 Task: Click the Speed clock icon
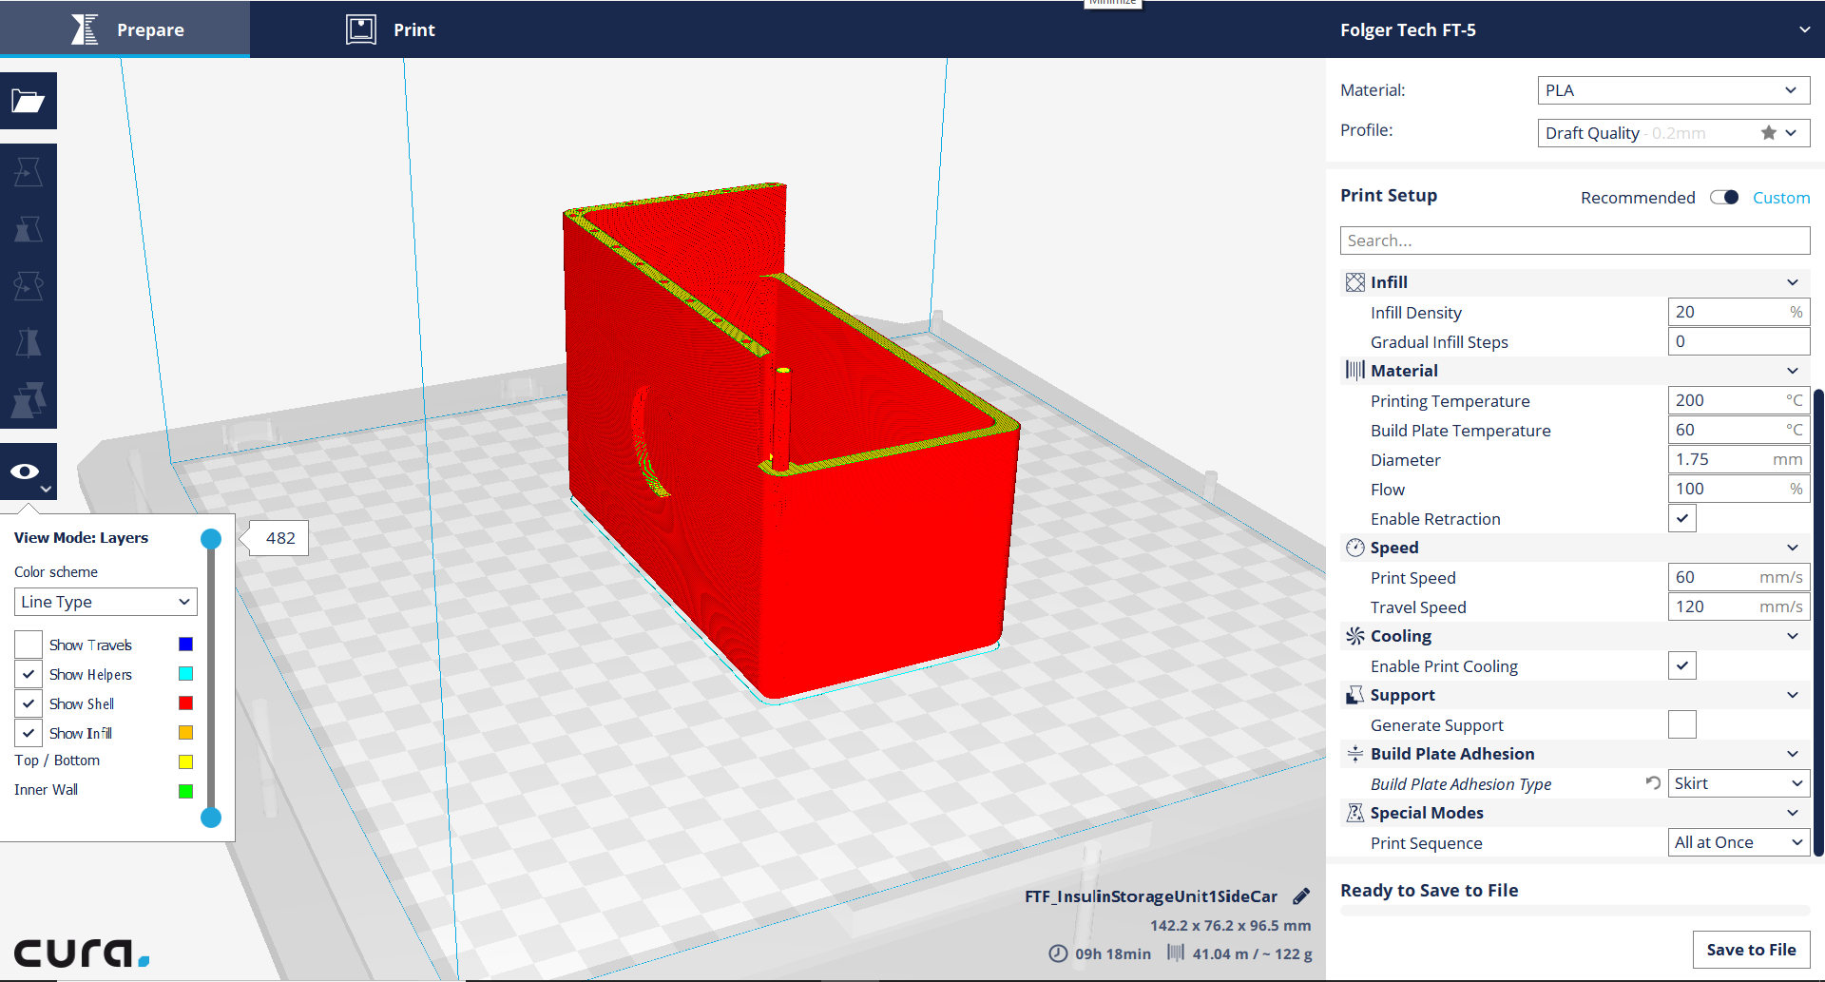pyautogui.click(x=1354, y=548)
